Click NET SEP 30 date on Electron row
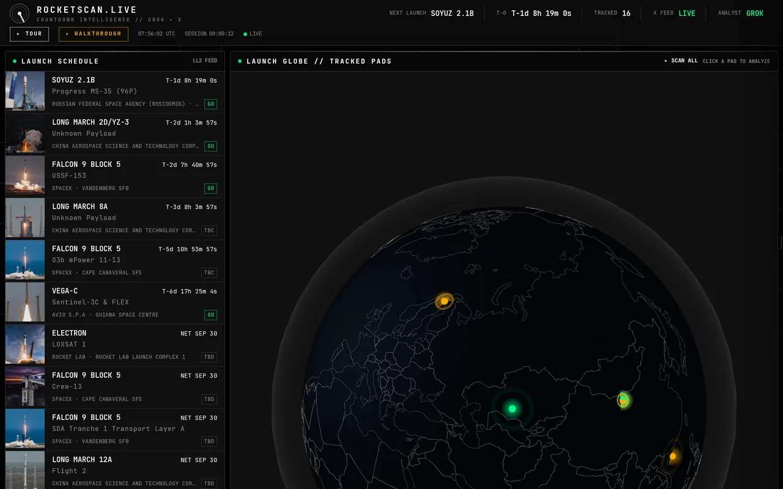The image size is (783, 489). point(199,334)
